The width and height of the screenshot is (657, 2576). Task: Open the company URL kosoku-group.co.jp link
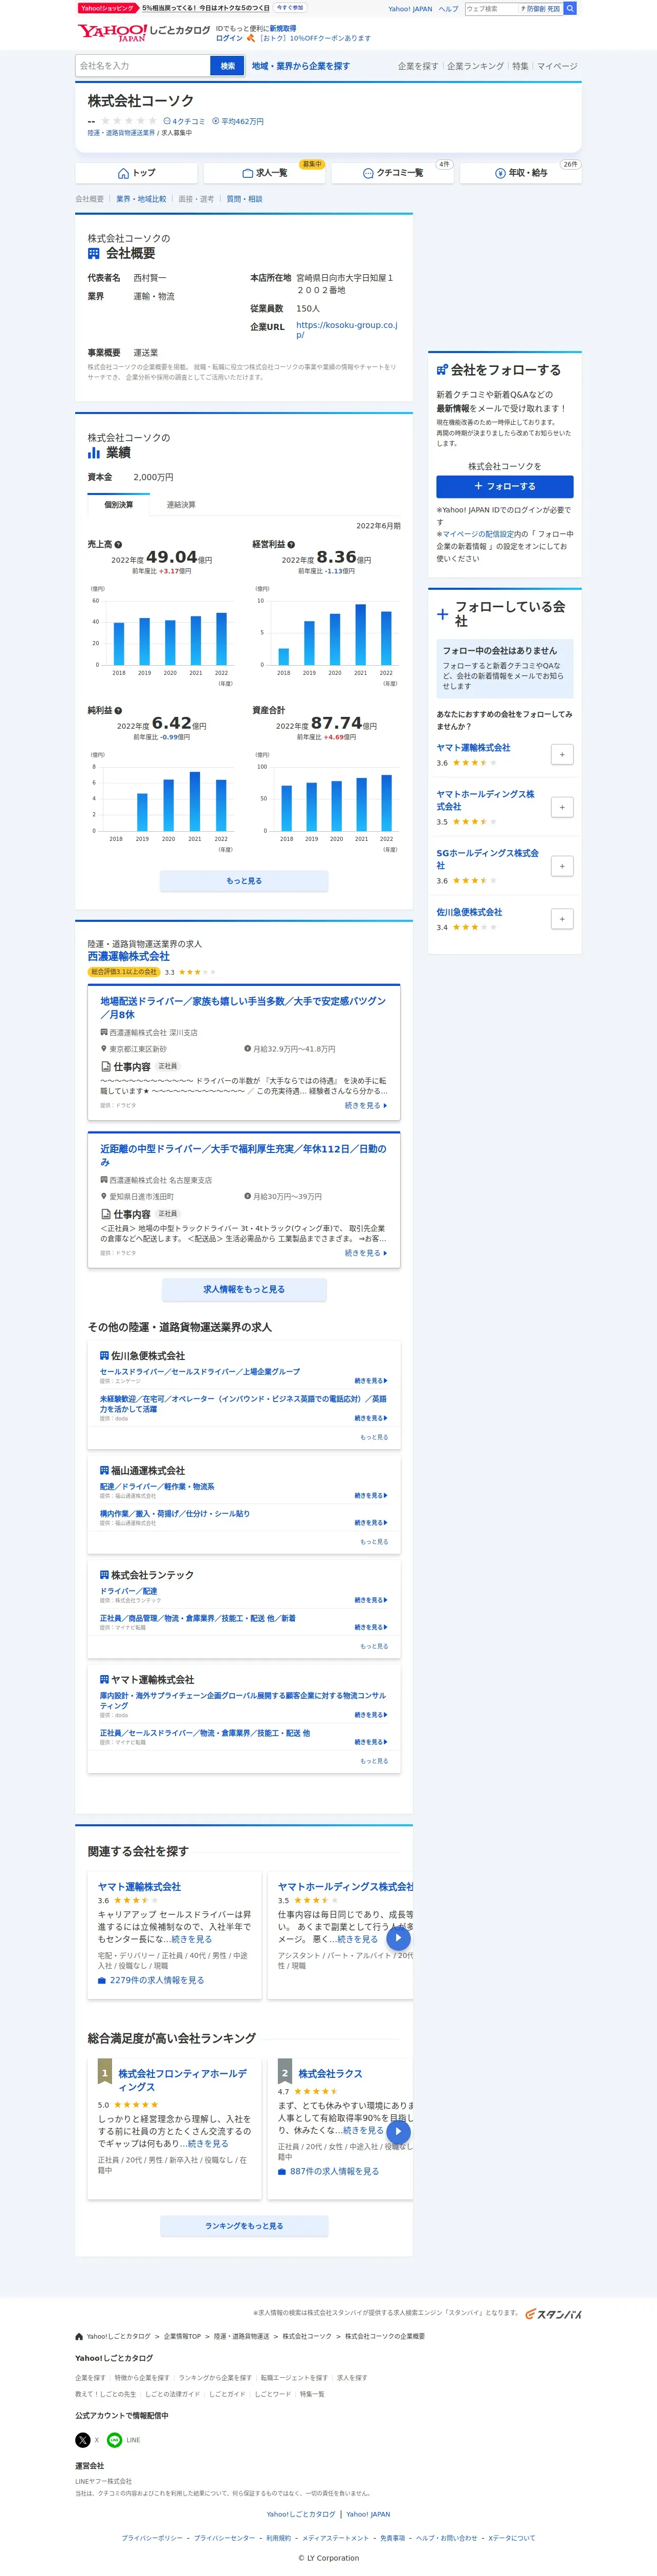[346, 330]
